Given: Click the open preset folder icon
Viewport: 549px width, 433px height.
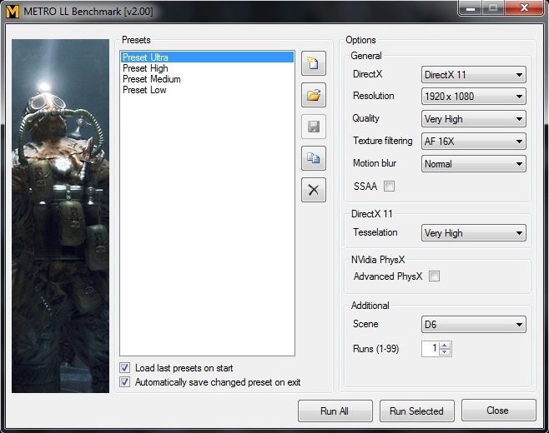Looking at the screenshot, I should (x=313, y=95).
